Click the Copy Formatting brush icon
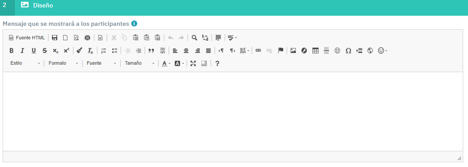 [79, 50]
